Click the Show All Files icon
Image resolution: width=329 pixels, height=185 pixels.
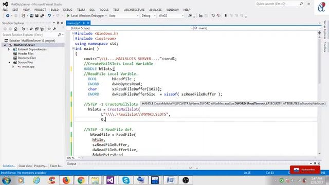click(x=42, y=29)
